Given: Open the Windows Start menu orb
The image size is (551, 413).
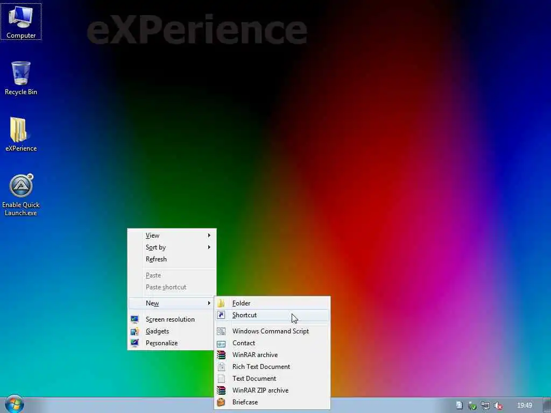Looking at the screenshot, I should coord(14,404).
